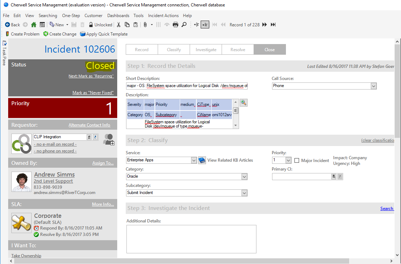401x264 pixels.
Task: Expand the Task Pane sidebar
Action: click(x=4, y=53)
